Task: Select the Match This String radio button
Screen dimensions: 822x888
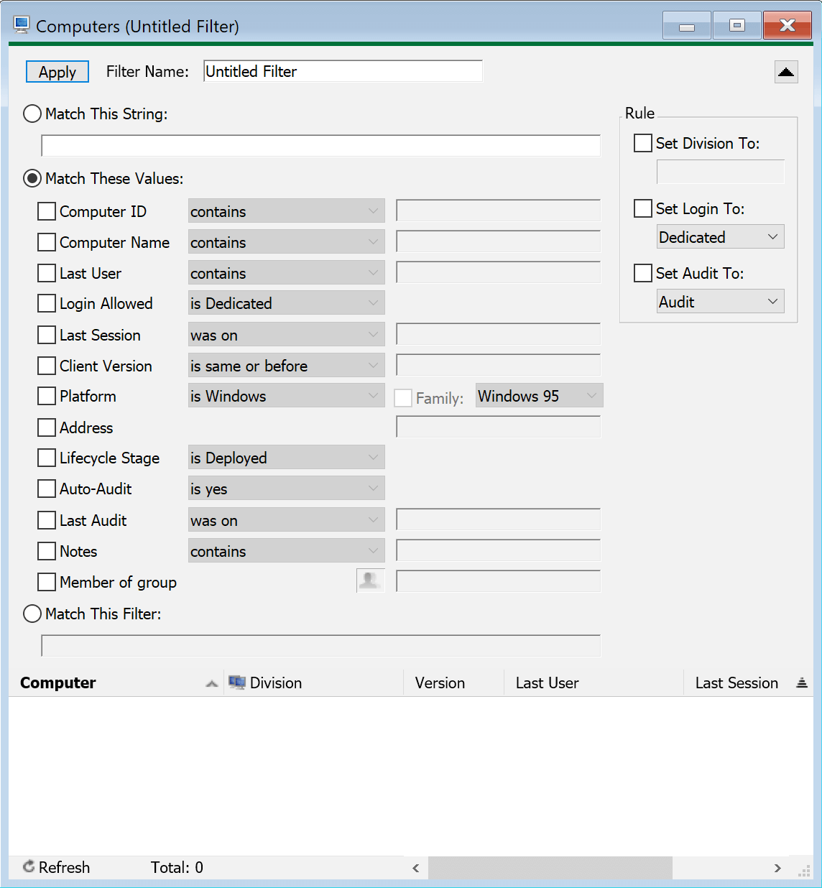Action: (x=32, y=114)
